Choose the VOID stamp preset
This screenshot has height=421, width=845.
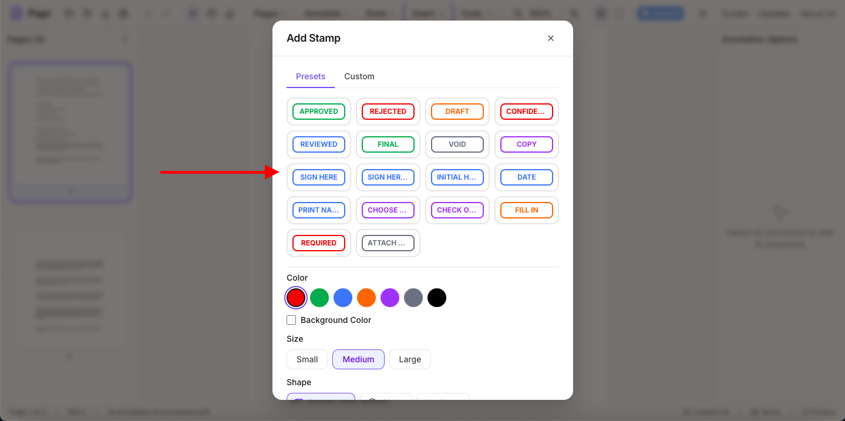(457, 144)
